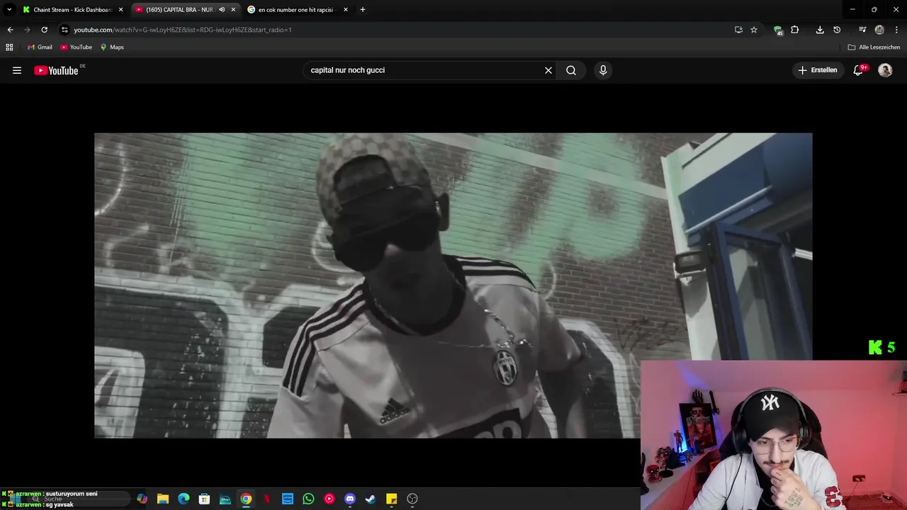
Task: Open Copilot from the taskbar
Action: pyautogui.click(x=142, y=499)
